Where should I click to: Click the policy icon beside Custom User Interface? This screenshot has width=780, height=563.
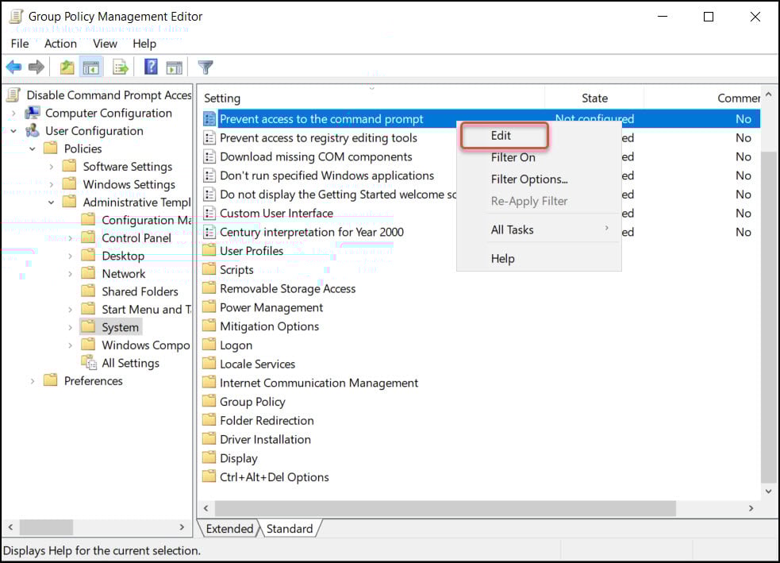[x=209, y=213]
